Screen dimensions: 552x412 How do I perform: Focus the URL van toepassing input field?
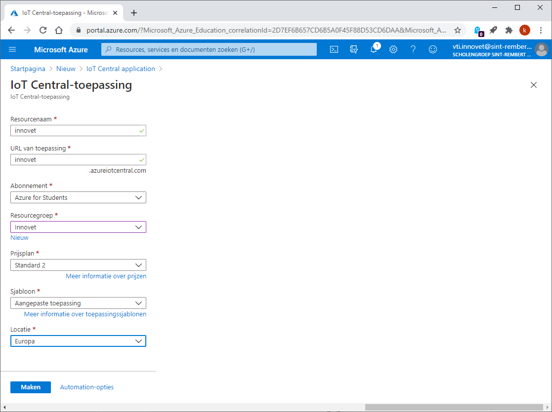point(78,159)
